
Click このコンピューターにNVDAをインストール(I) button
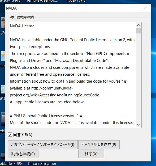[43, 144]
